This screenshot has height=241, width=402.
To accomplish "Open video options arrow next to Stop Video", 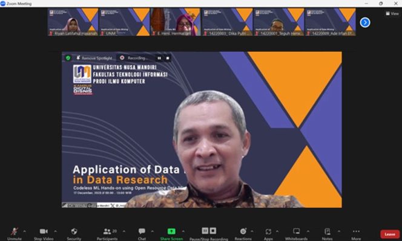I will click(55, 231).
